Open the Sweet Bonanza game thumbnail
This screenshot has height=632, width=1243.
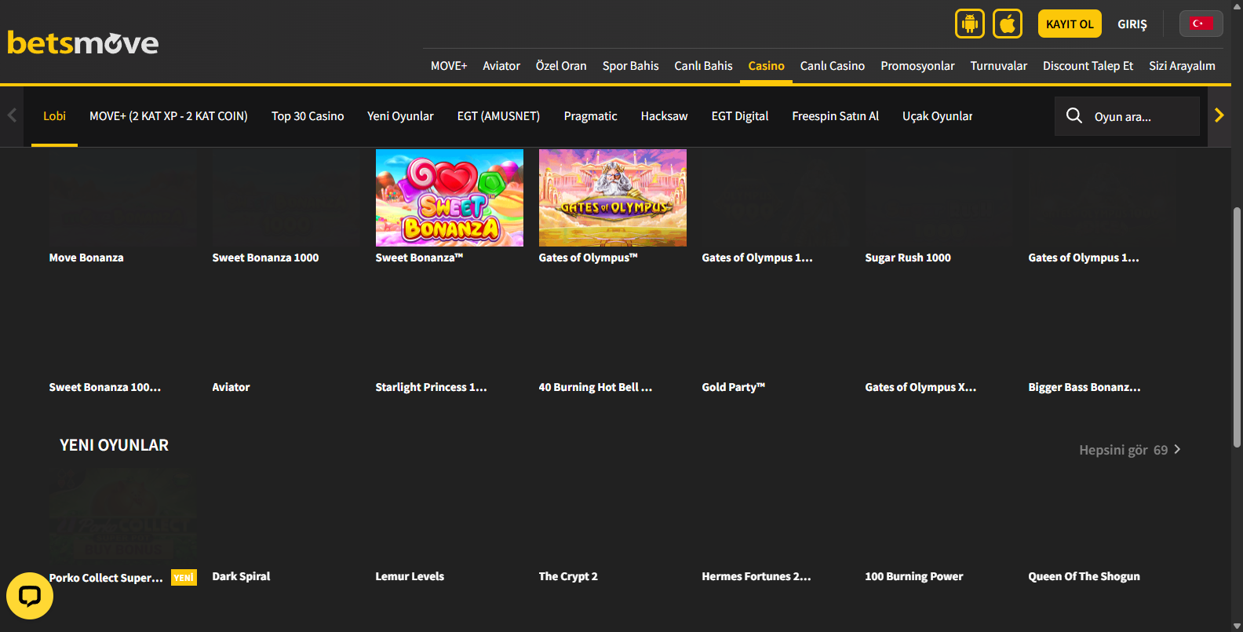pyautogui.click(x=449, y=198)
